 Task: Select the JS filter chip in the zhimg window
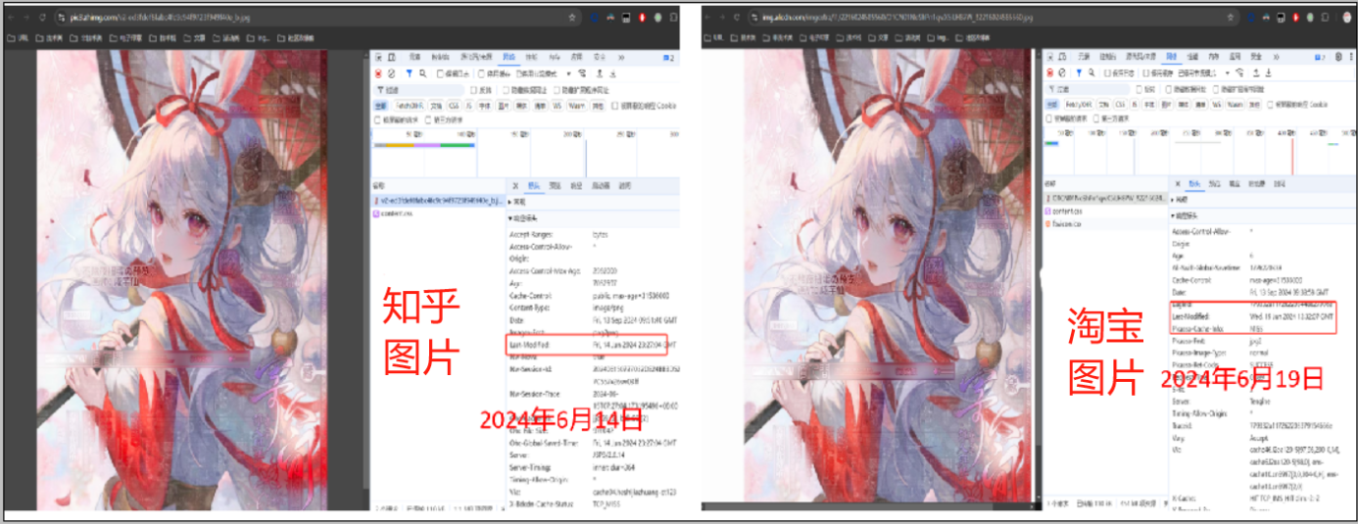coord(468,106)
